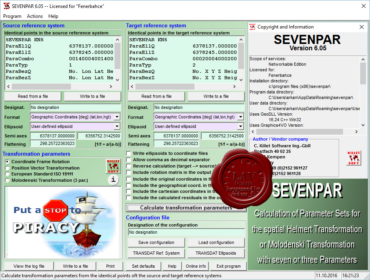
Task: Click bottom Write to a file button
Action: click(75, 266)
